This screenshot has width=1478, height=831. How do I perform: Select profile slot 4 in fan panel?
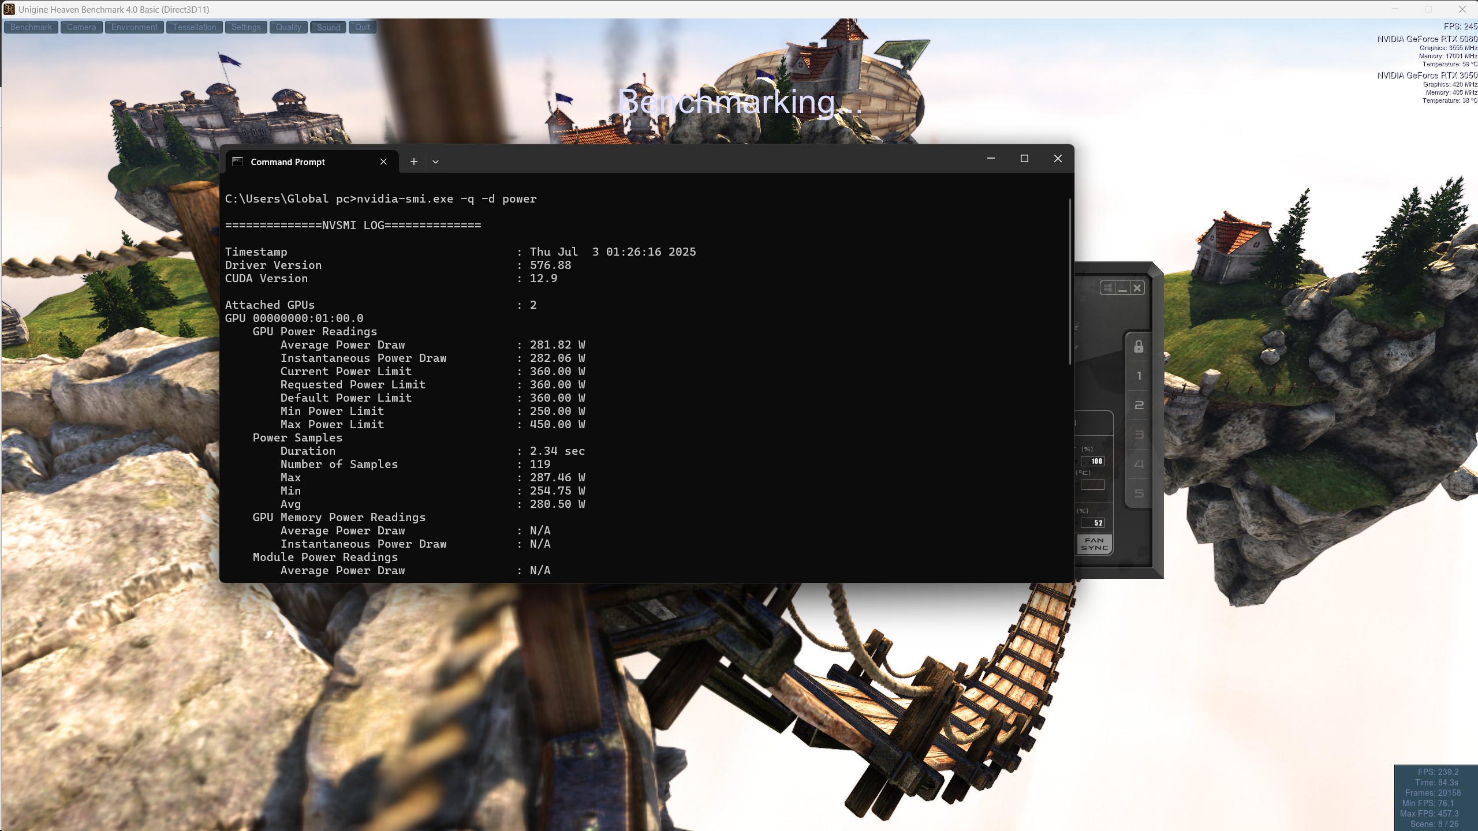tap(1139, 464)
